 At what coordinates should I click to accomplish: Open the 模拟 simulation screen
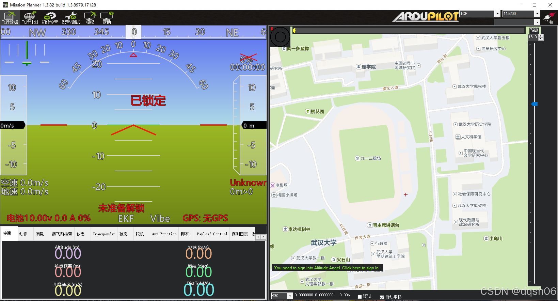(90, 18)
